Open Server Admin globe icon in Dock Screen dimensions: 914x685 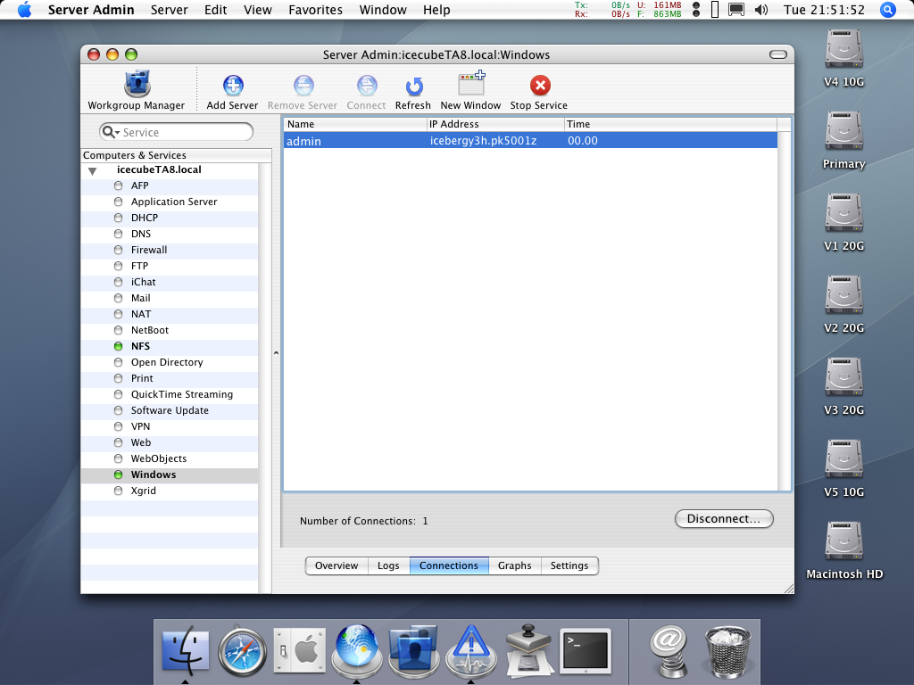[357, 649]
